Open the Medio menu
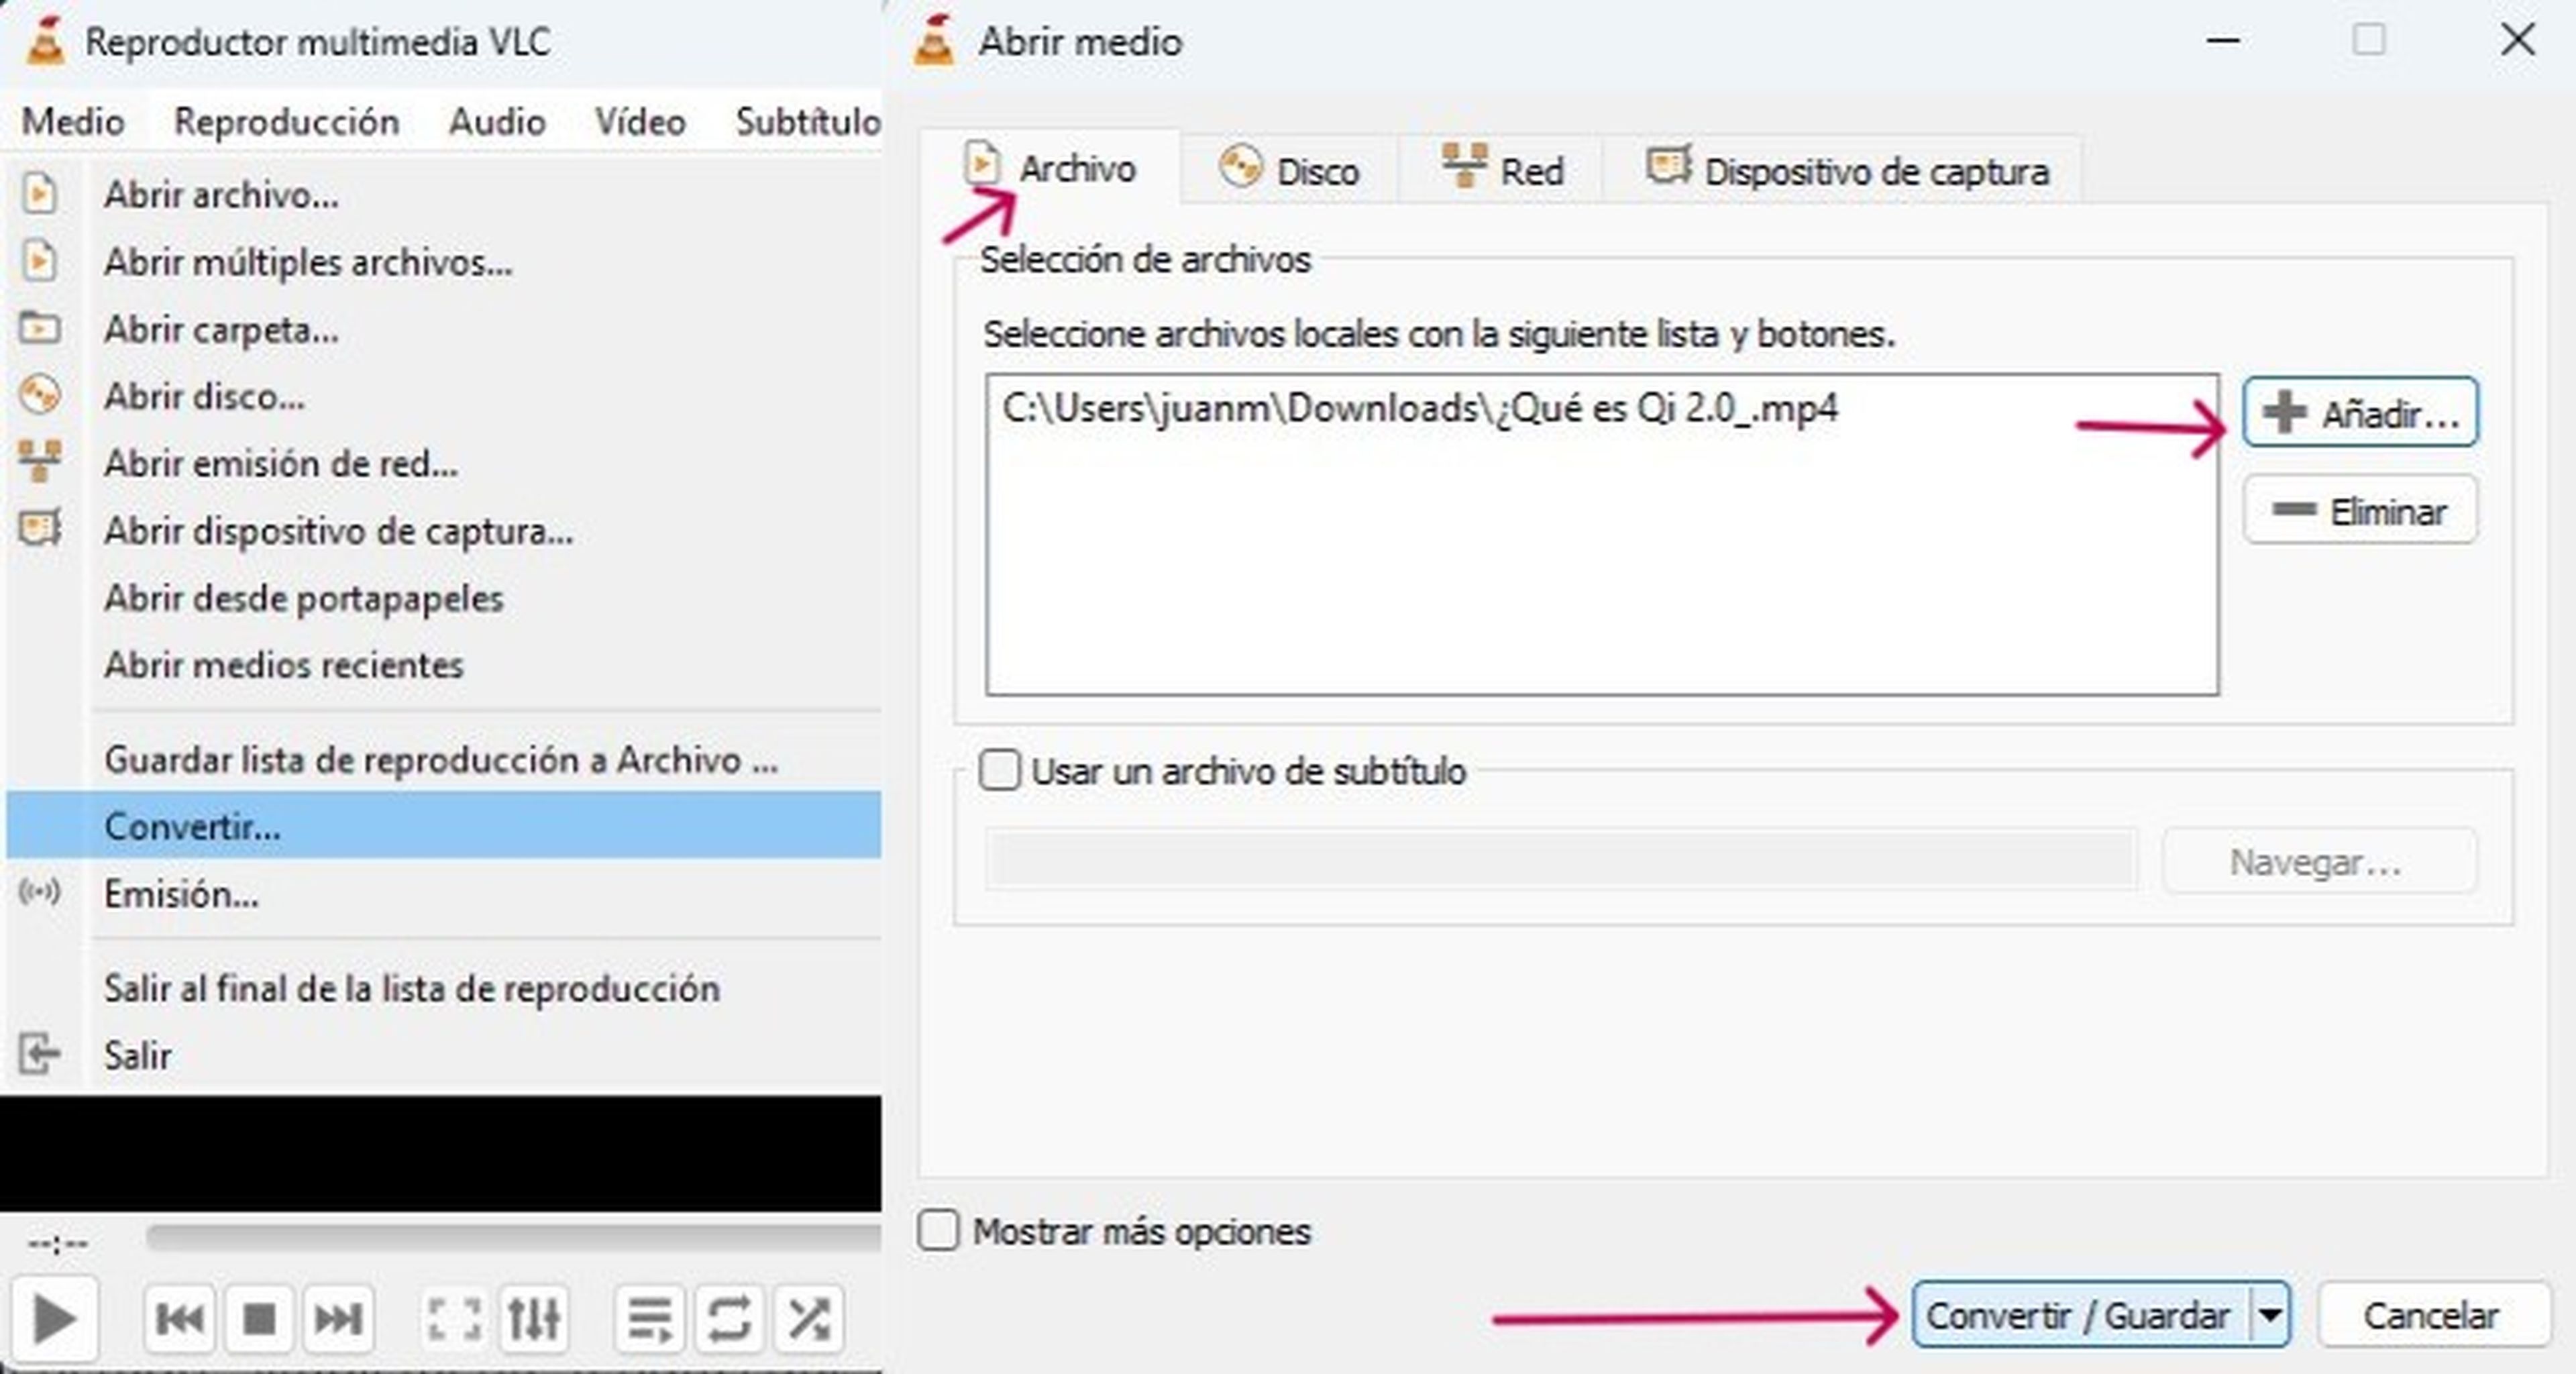This screenshot has width=2576, height=1374. click(73, 121)
